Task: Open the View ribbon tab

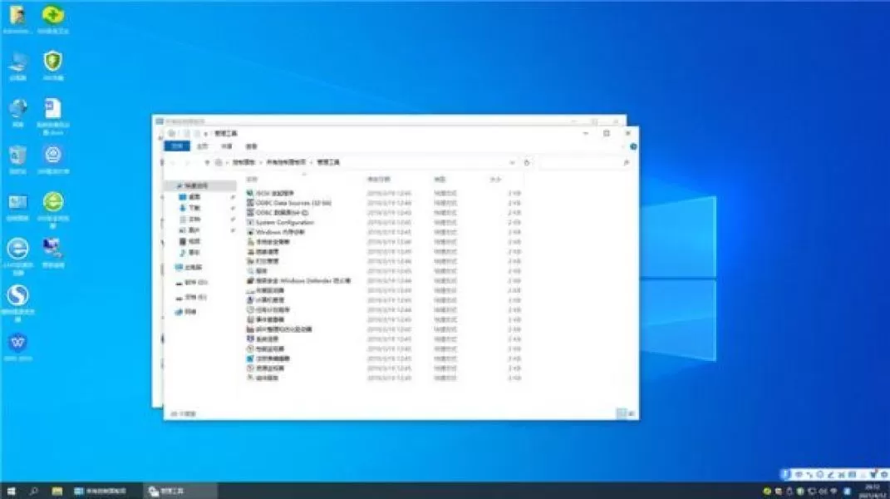Action: pyautogui.click(x=252, y=146)
